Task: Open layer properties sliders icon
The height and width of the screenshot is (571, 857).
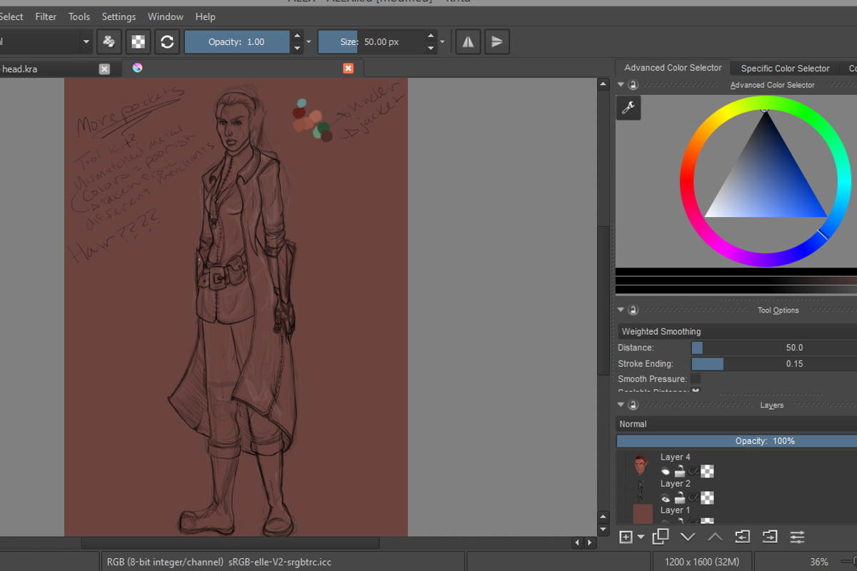Action: [x=797, y=537]
